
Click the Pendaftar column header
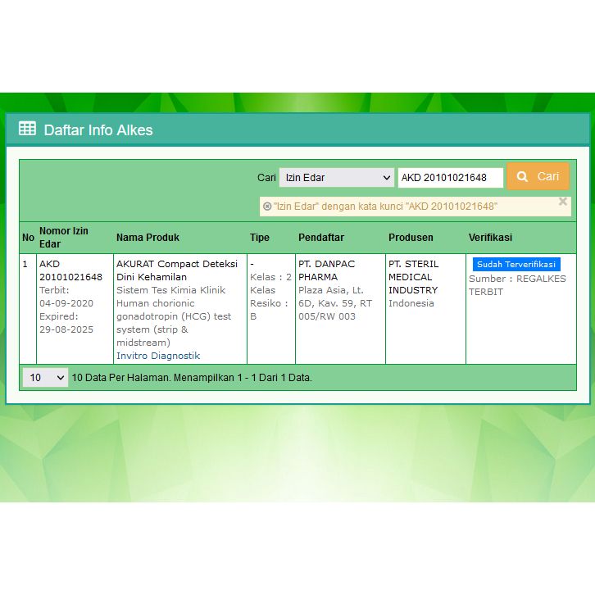coord(321,237)
